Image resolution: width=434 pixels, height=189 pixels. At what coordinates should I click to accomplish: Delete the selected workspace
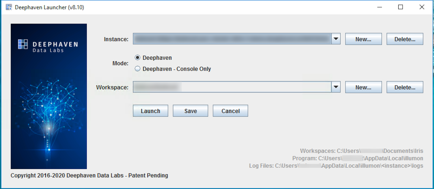click(x=405, y=87)
